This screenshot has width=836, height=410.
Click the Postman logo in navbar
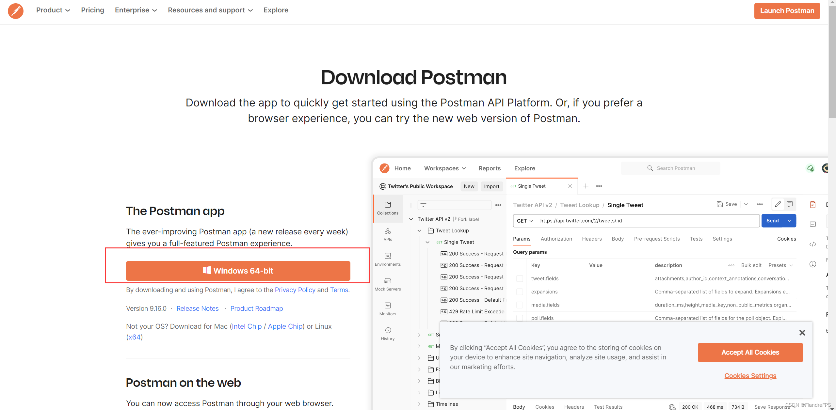tap(15, 11)
